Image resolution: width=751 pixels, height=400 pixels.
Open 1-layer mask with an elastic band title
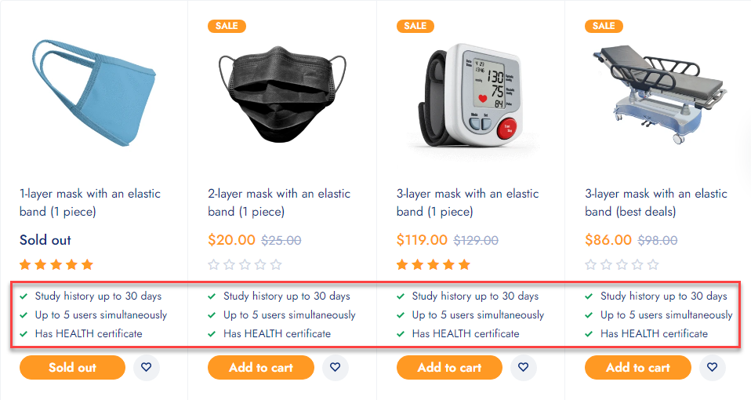tap(90, 202)
